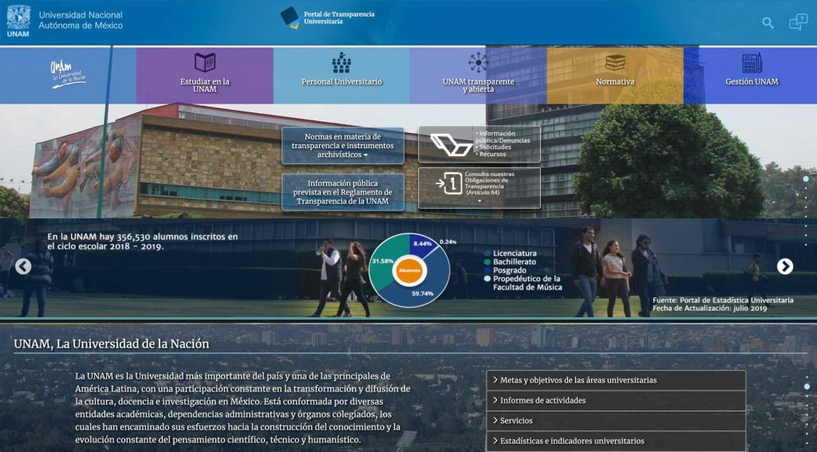Click the stacked books icon for Normativa

(x=615, y=62)
